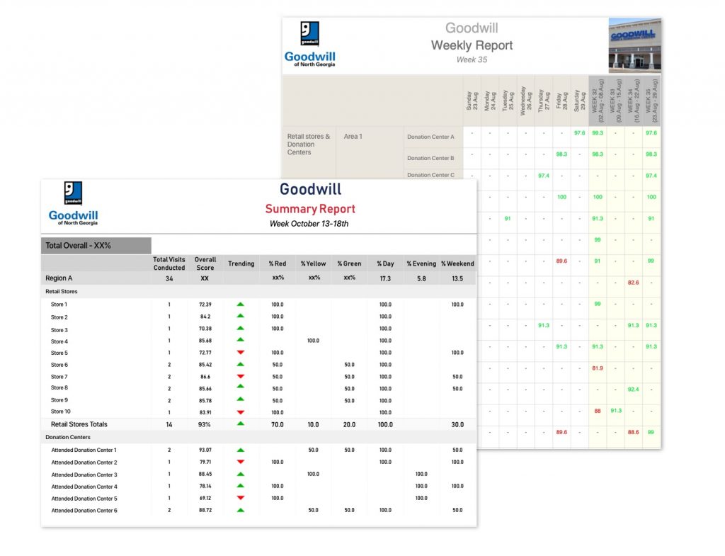Image resolution: width=725 pixels, height=556 pixels.
Task: Click Store 5's red trending arrow
Action: point(241,353)
